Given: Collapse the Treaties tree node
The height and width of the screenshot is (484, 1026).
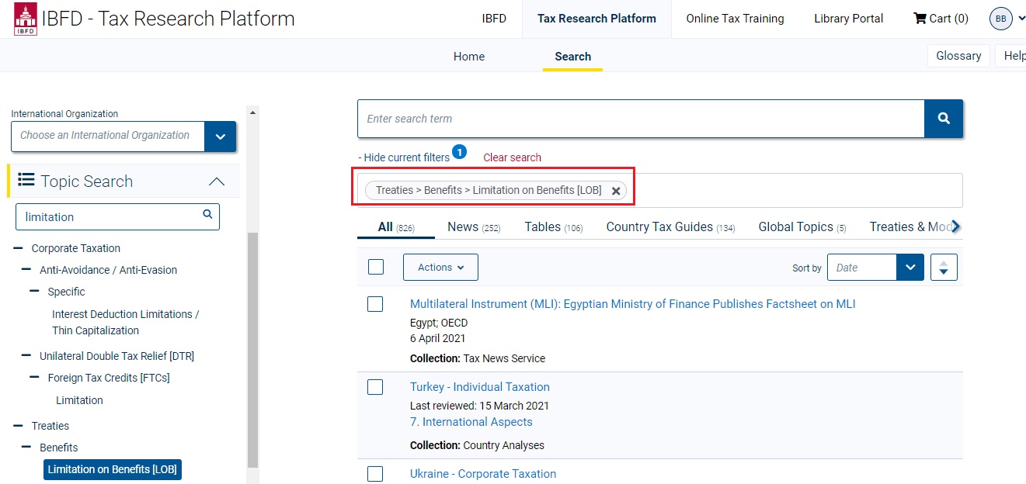Looking at the screenshot, I should coord(18,426).
